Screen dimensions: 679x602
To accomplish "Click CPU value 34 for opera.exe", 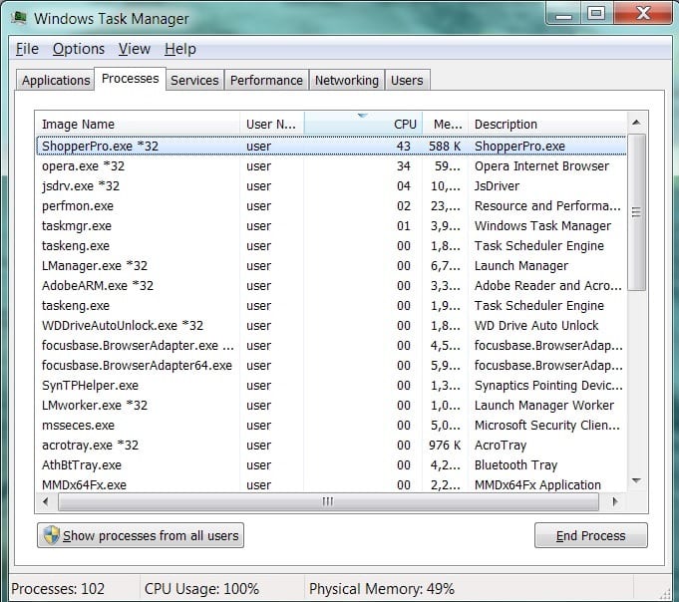I will click(x=404, y=166).
